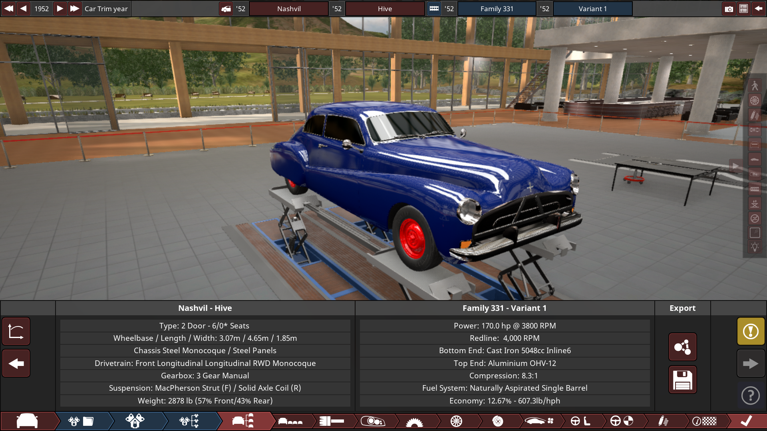
Task: Open the brake disc tab
Action: click(x=498, y=421)
